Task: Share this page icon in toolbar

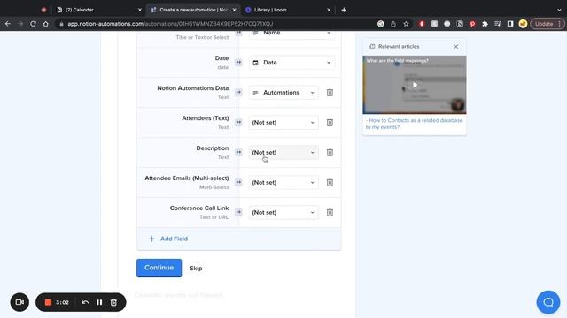Action: [x=393, y=24]
